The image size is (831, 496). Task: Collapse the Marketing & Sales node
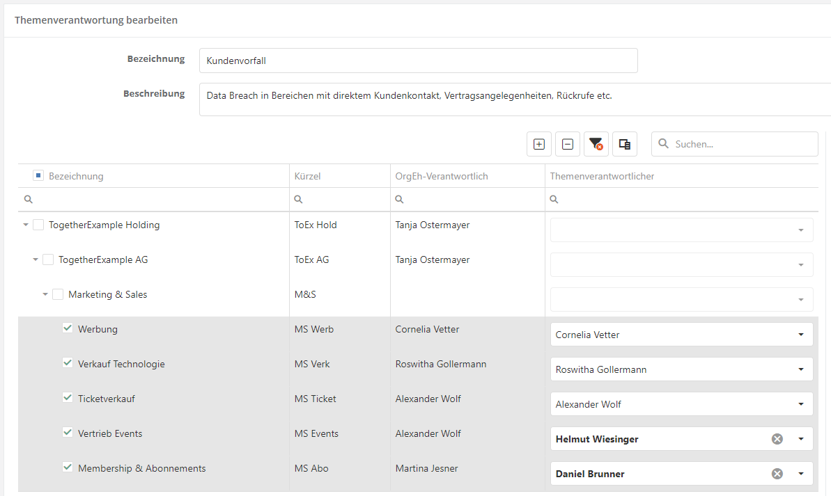[45, 294]
